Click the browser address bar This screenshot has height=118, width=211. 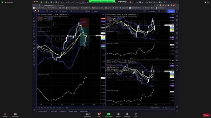97,5
